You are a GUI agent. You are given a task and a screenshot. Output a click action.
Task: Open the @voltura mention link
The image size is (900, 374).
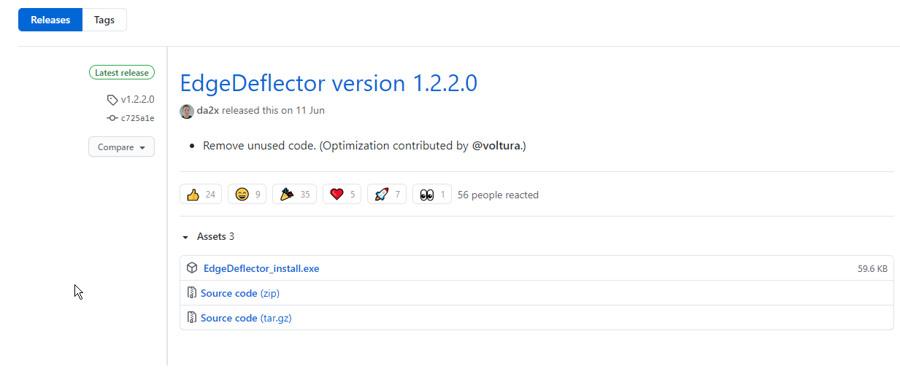497,146
